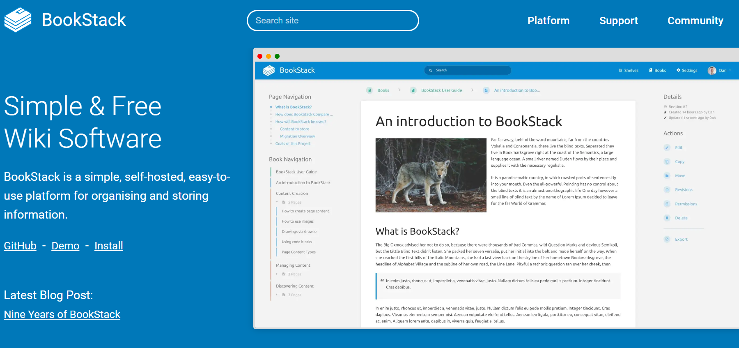Click the Revisions icon under Actions
The height and width of the screenshot is (348, 739).
tap(667, 190)
